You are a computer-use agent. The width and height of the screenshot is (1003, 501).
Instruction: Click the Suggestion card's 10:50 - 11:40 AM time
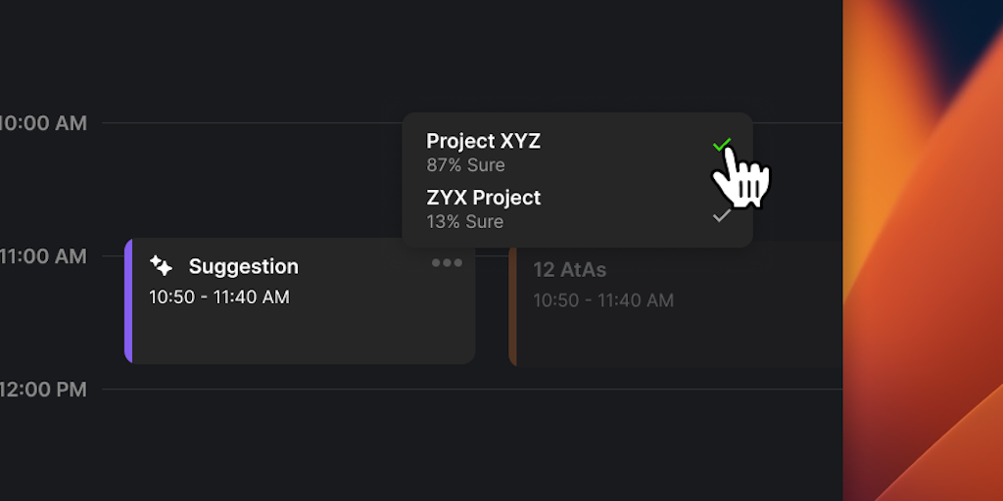point(219,296)
